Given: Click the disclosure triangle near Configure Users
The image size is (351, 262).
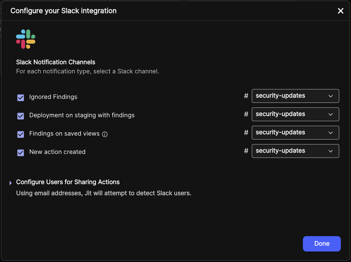Looking at the screenshot, I should click(x=10, y=182).
